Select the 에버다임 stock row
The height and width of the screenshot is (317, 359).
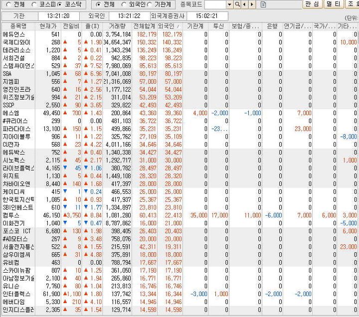point(179,302)
